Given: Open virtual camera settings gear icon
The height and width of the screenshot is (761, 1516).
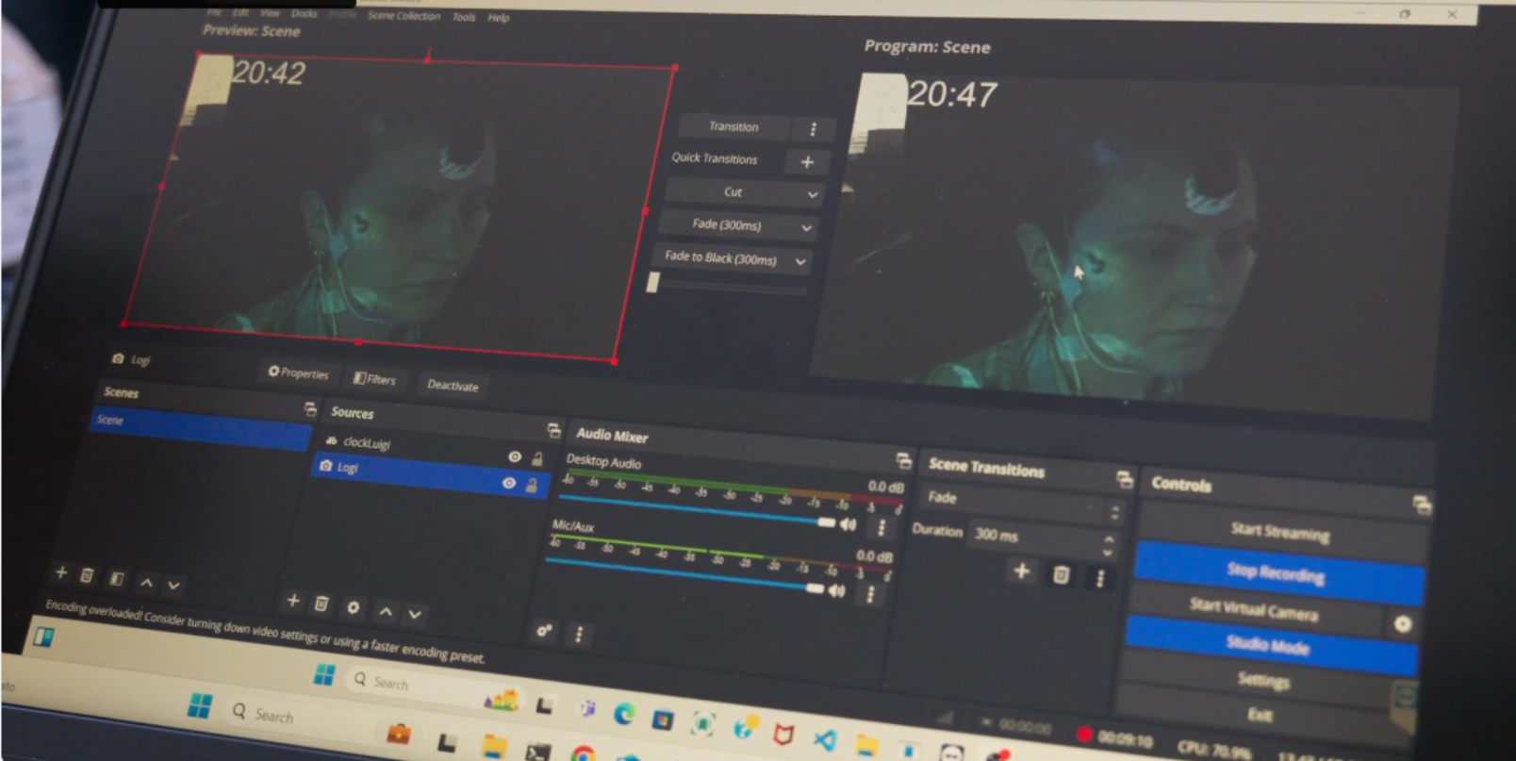Looking at the screenshot, I should (x=1402, y=624).
